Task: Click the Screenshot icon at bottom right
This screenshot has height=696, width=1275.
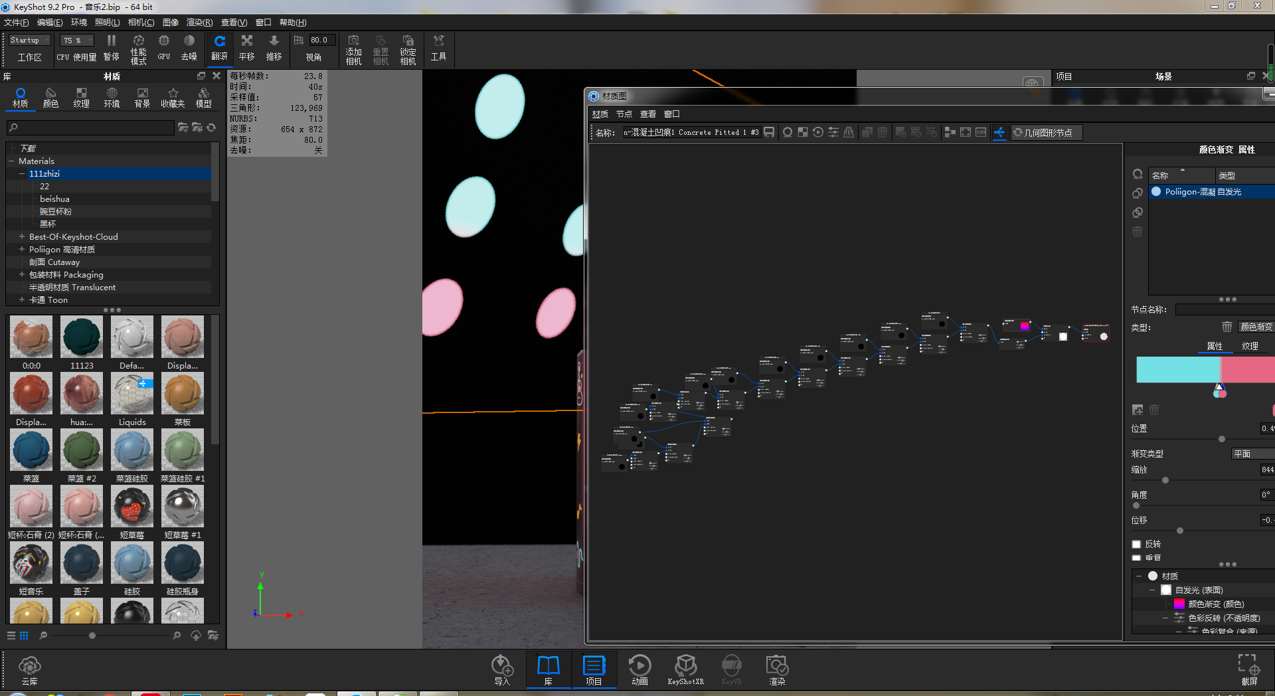Action: (1248, 669)
